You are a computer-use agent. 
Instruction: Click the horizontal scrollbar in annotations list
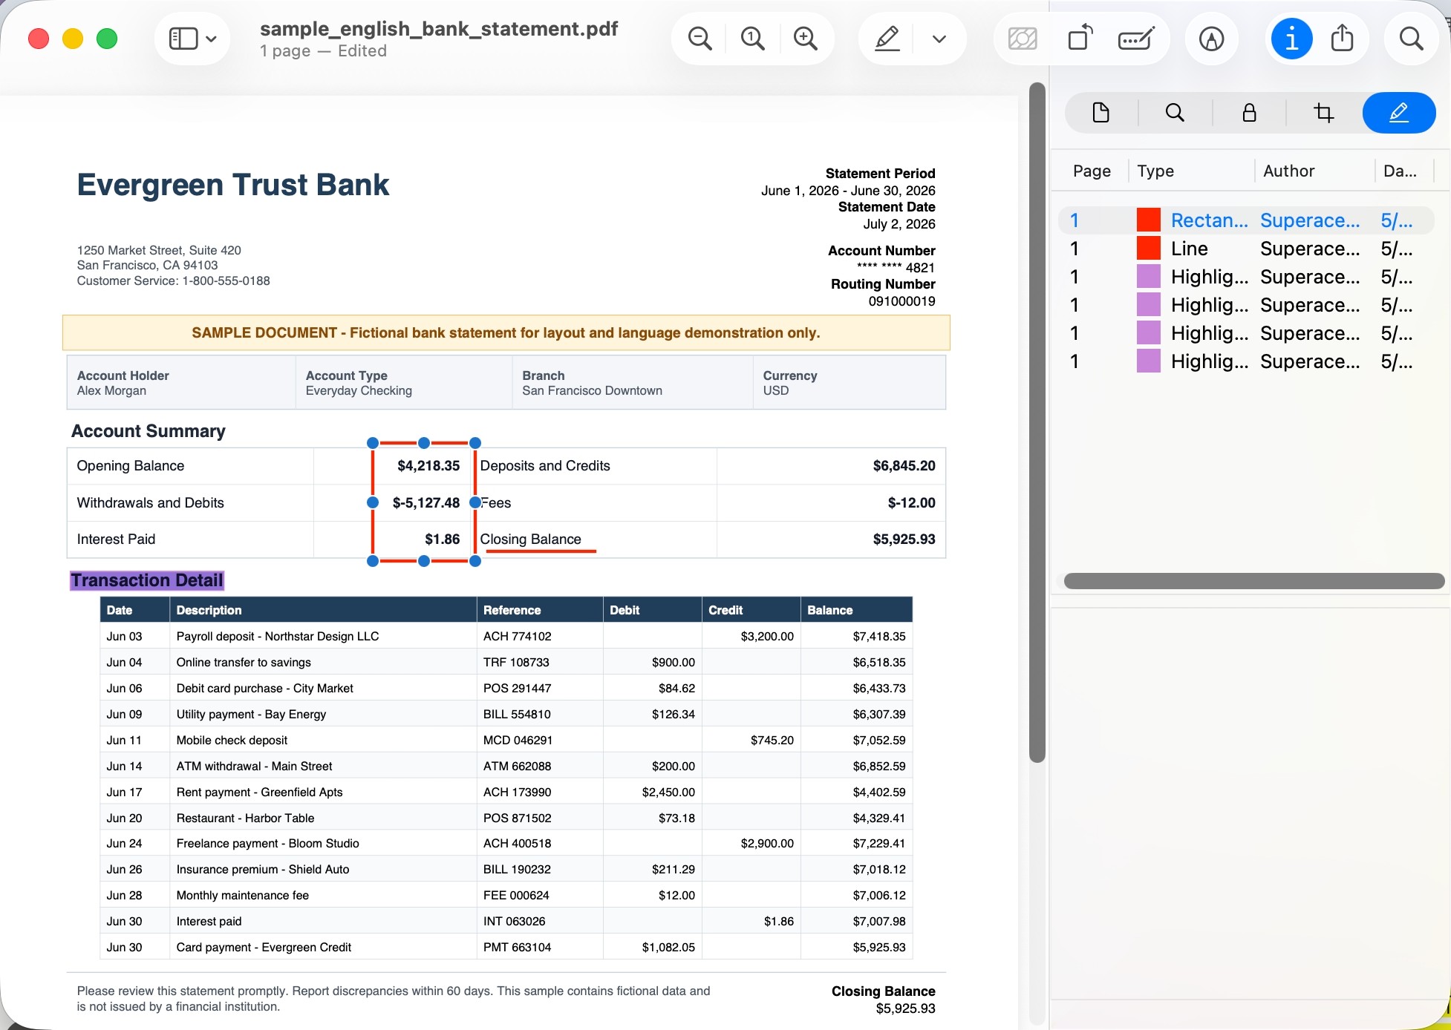point(1253,581)
